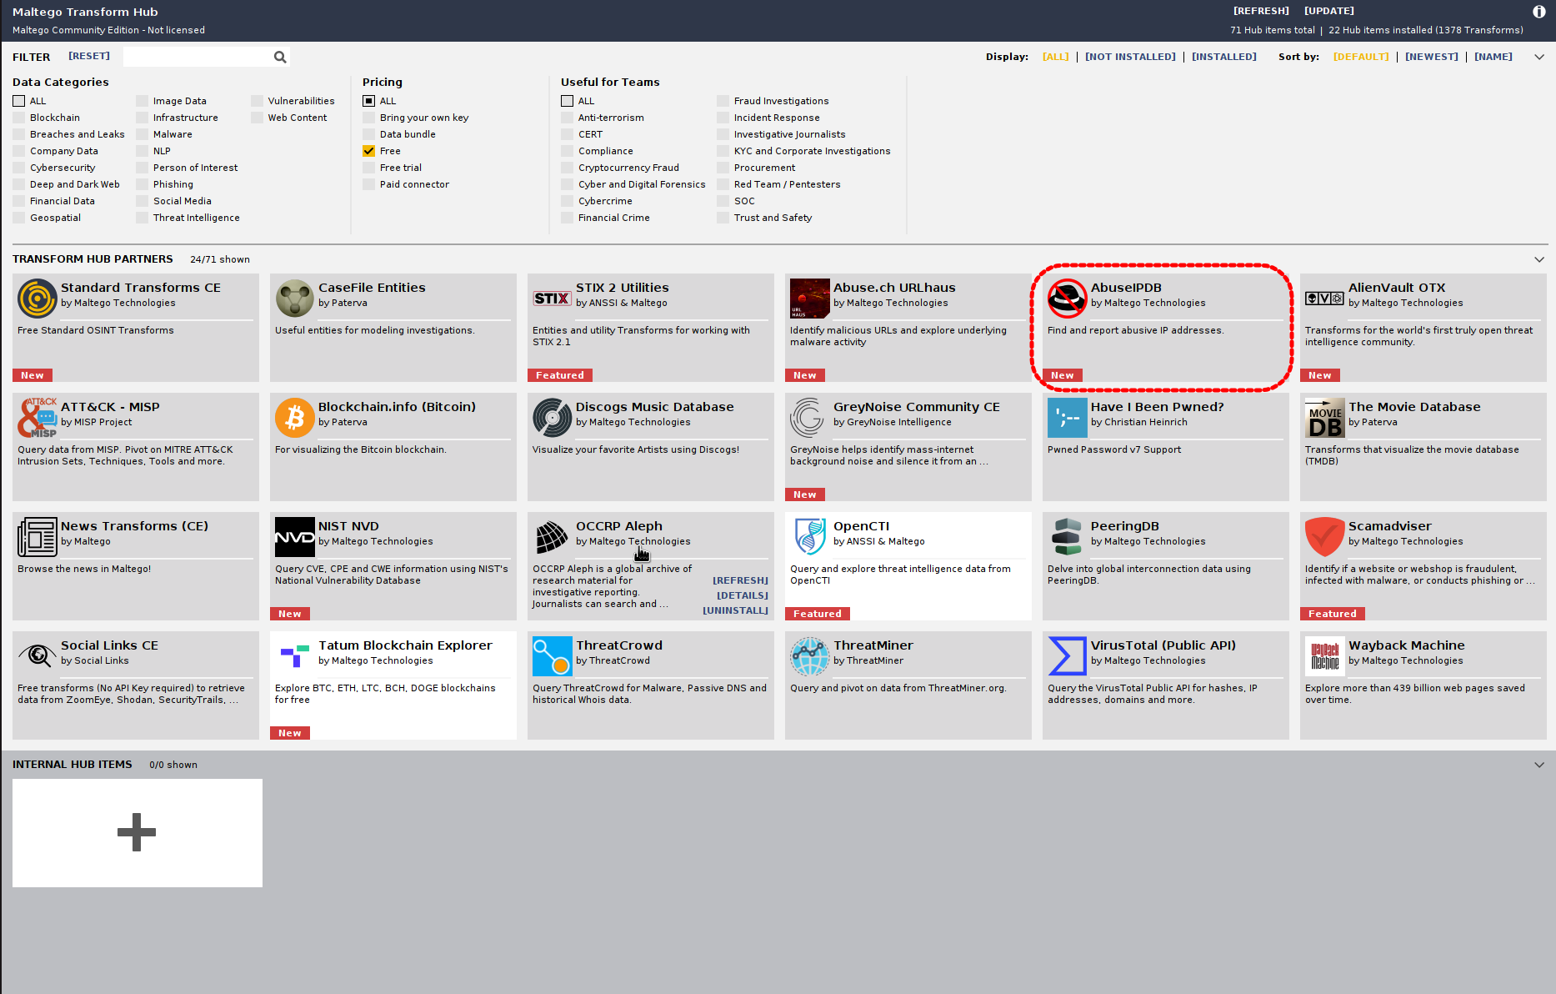Toggle the Pricing ALL checkbox
Viewport: 1556px width, 994px height.
tap(368, 101)
